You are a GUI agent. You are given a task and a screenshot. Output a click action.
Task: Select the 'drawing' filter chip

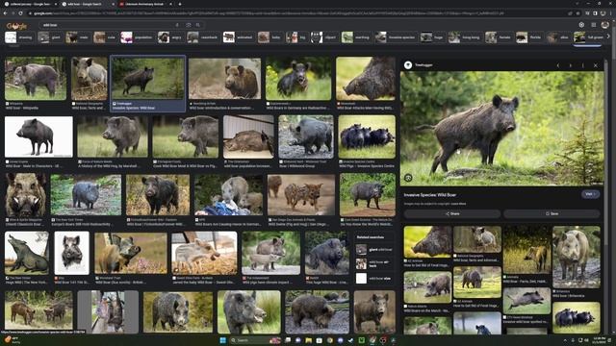[19, 37]
